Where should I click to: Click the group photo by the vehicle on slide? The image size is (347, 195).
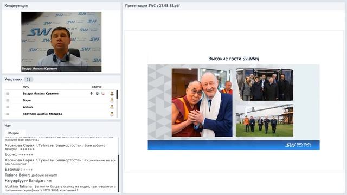(265, 84)
